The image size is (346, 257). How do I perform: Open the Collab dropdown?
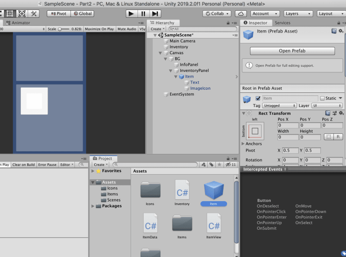217,14
